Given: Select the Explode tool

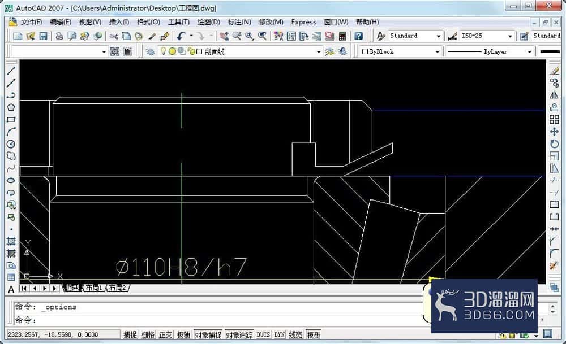Looking at the screenshot, I should click(554, 266).
